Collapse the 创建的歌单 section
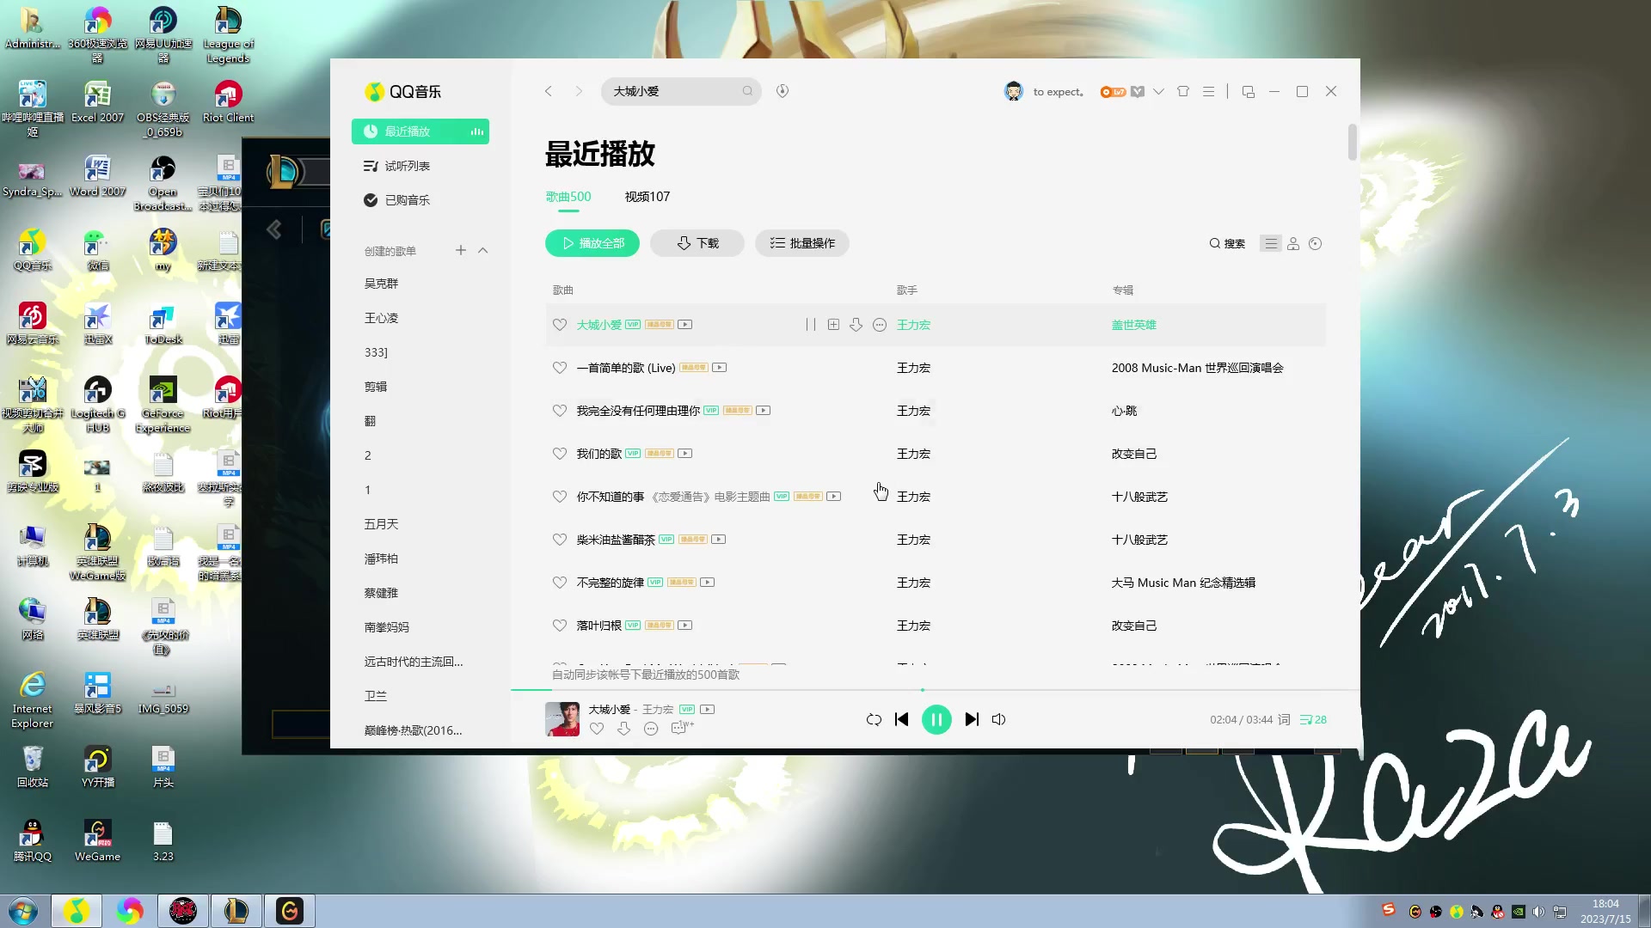The image size is (1651, 928). (483, 250)
